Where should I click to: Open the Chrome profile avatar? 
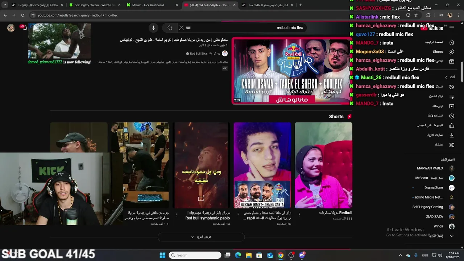450,15
